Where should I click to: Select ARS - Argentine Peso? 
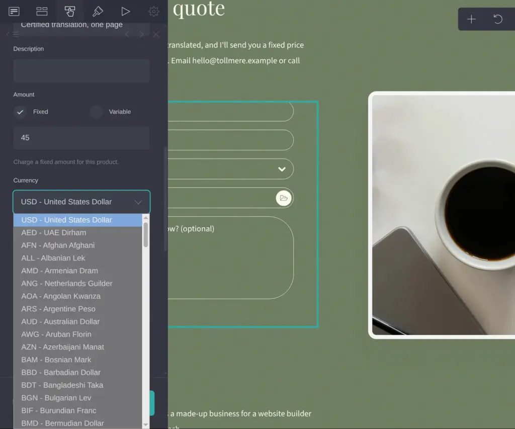coord(77,309)
